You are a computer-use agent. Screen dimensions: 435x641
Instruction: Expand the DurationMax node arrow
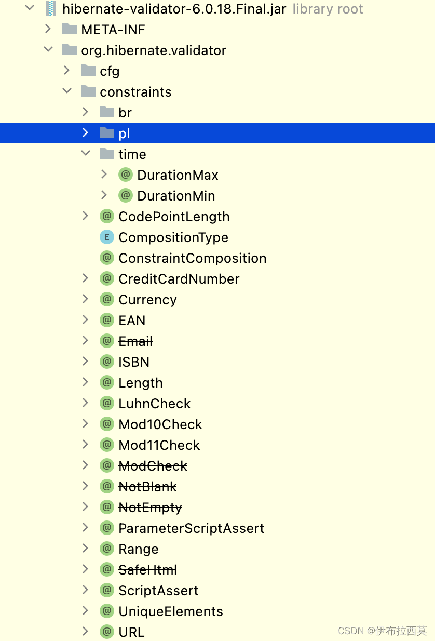[104, 174]
